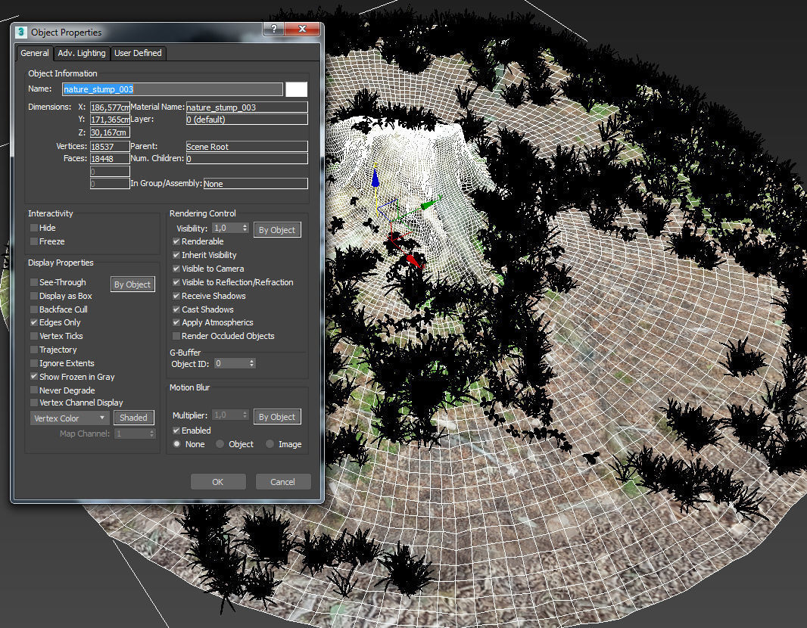Open the Adv. Lighting tab
The image size is (807, 628).
pos(81,53)
